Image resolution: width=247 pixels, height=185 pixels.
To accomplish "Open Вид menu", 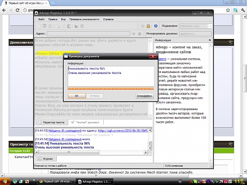I will [63, 19].
